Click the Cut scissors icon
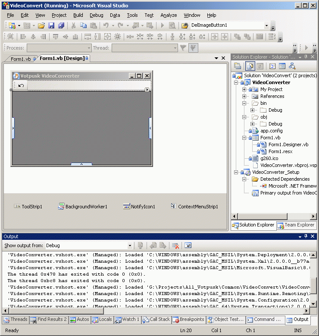This screenshot has width=319, height=336. (x=73, y=26)
